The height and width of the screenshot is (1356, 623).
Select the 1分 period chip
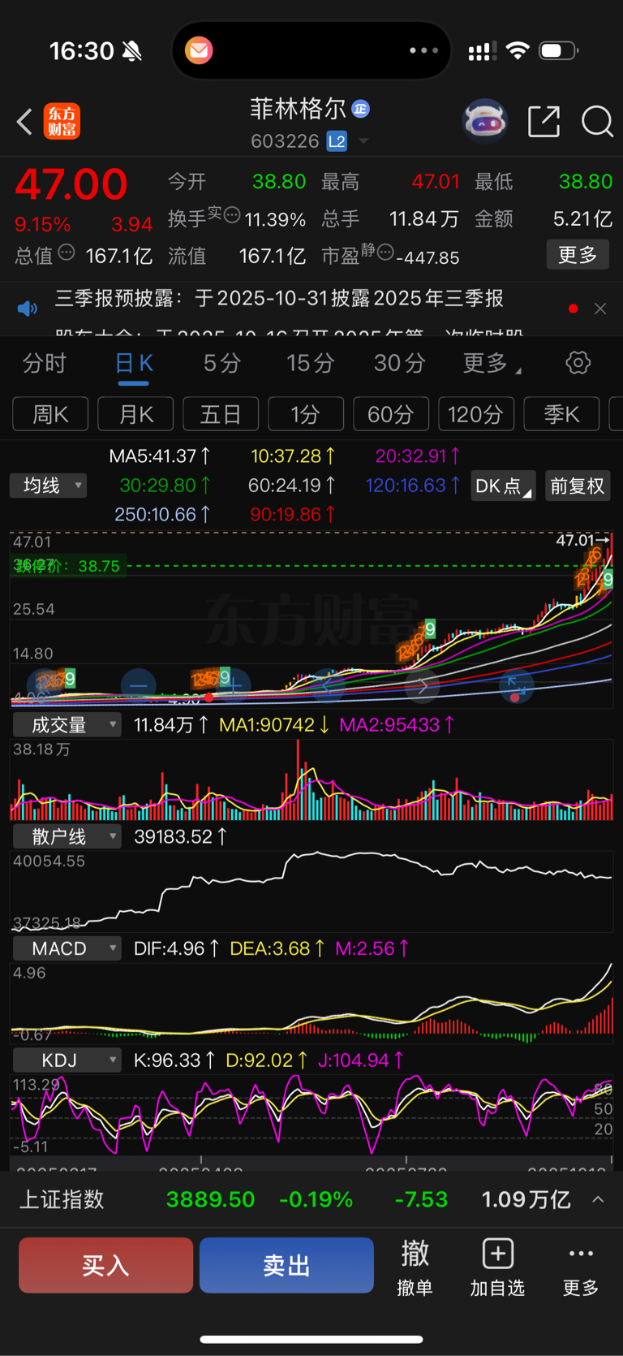[306, 414]
